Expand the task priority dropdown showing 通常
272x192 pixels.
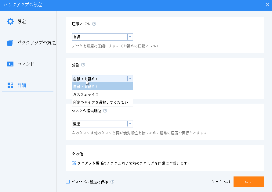coord(130,124)
